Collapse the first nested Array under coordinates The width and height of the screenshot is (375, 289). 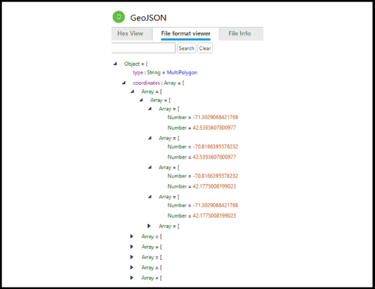[x=133, y=91]
